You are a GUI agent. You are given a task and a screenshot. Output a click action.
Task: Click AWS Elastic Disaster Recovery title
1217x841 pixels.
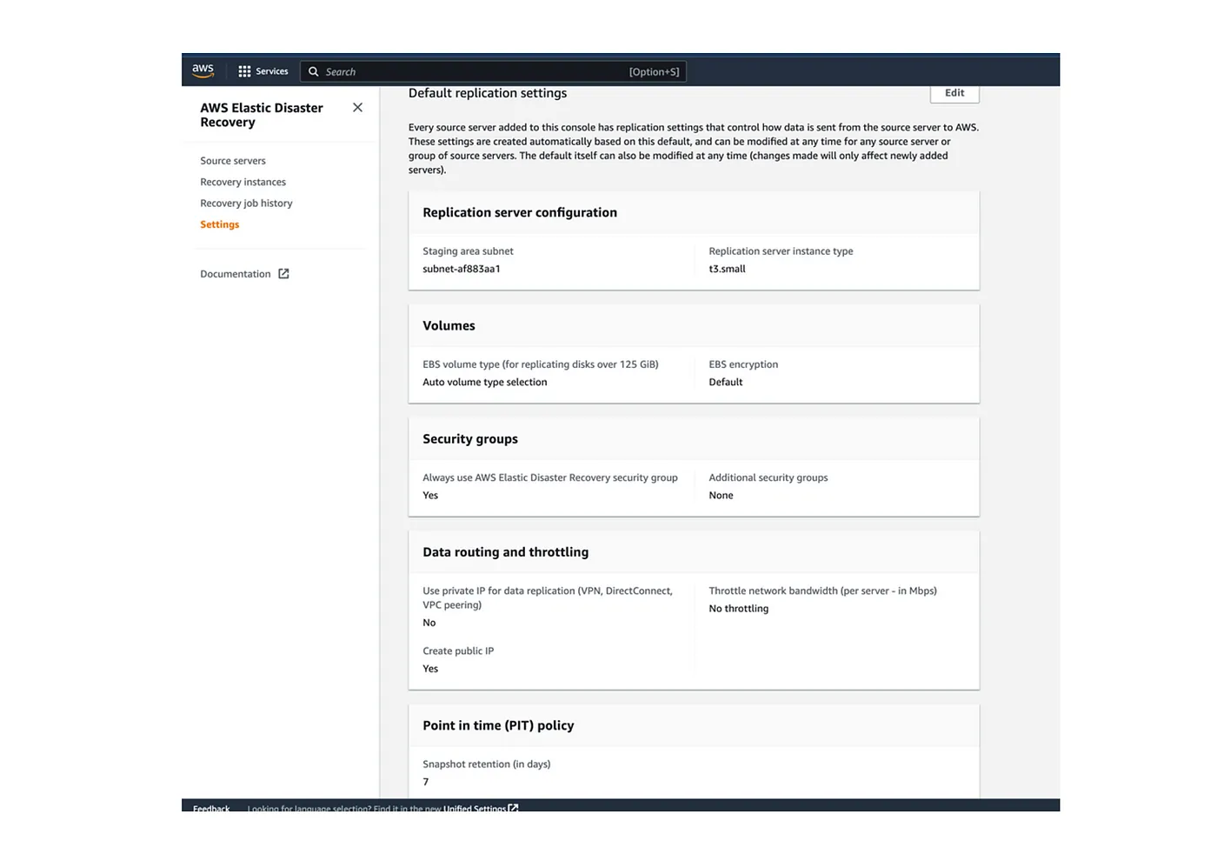[262, 115]
